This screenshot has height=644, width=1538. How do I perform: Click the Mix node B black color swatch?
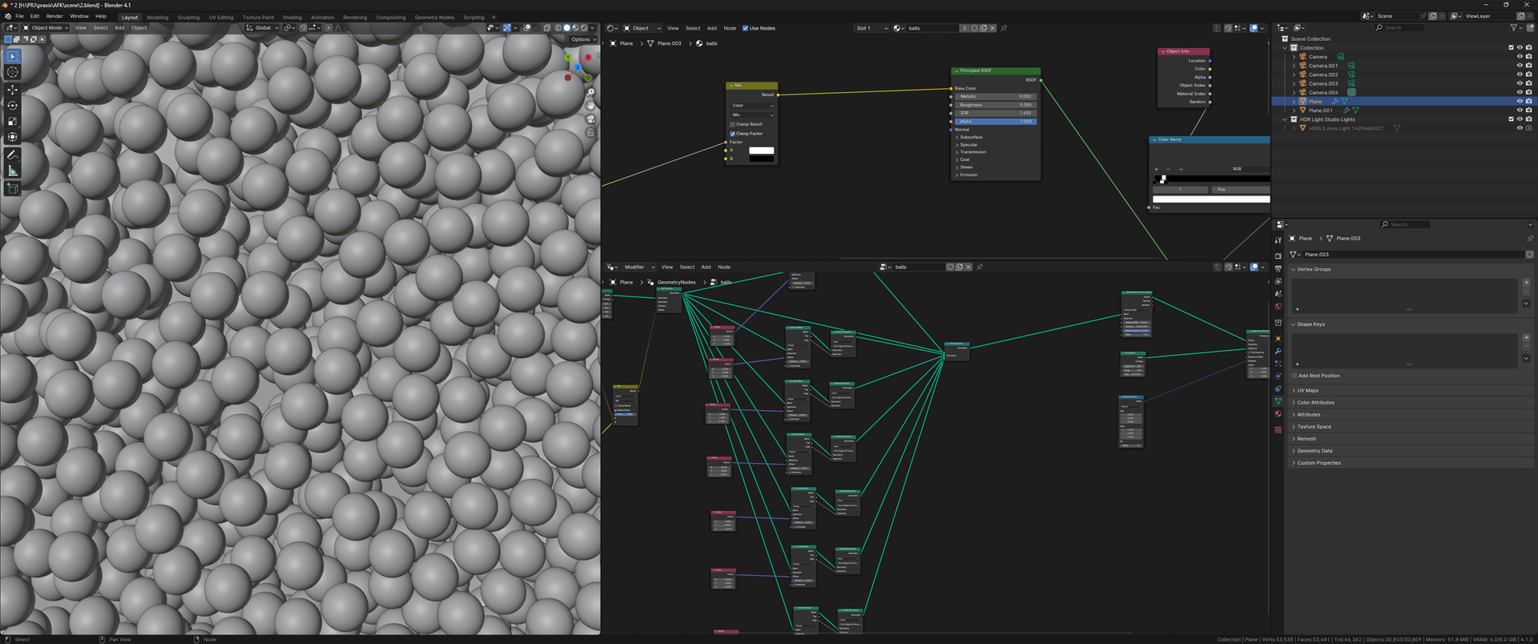(x=761, y=159)
